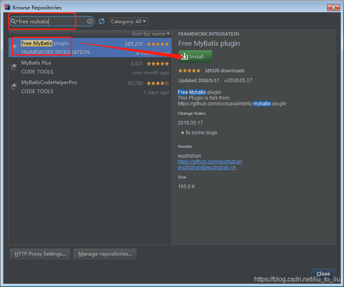Click the "3 days ago" update label
344x287 pixels.
pos(156,92)
